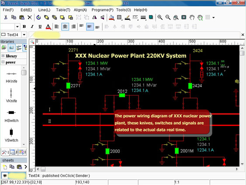This screenshot has height=185, width=246.
Task: Click the open library folder icon
Action: (4, 47)
